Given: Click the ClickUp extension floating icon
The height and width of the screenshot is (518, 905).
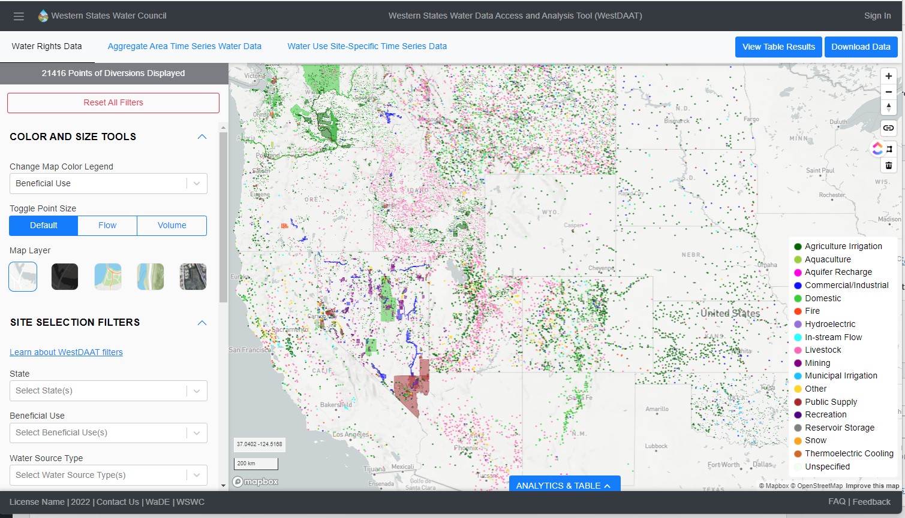Looking at the screenshot, I should pyautogui.click(x=877, y=149).
